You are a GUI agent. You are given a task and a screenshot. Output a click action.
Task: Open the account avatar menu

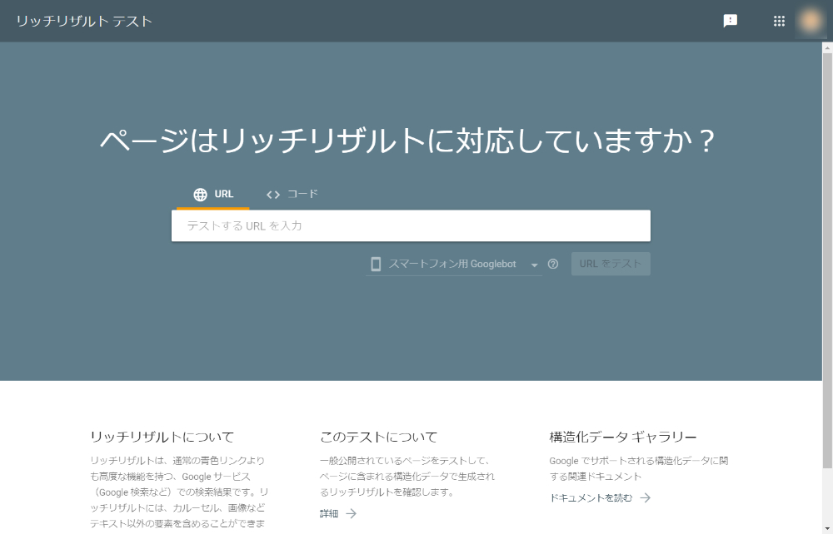point(811,21)
